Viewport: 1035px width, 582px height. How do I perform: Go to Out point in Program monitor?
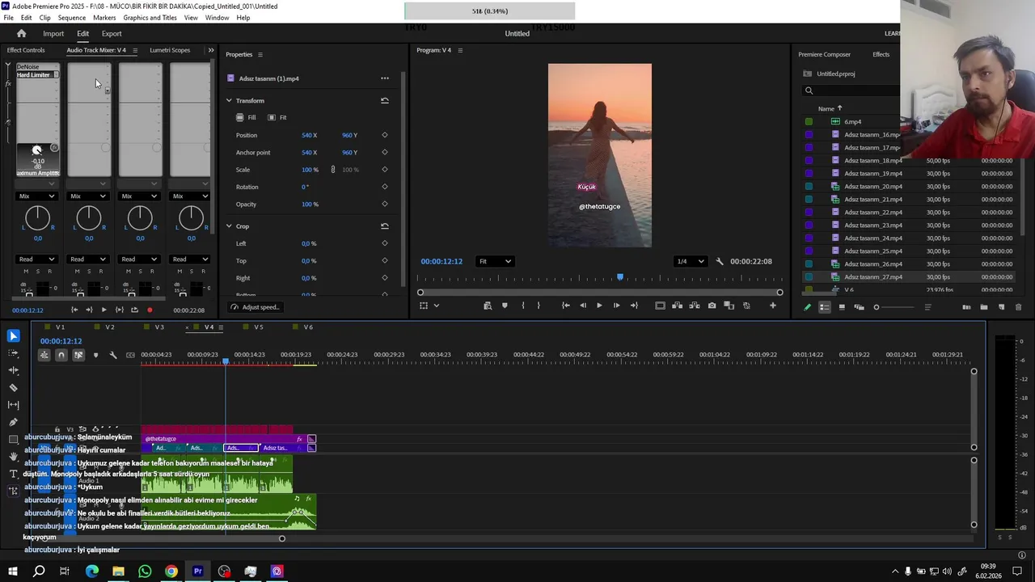[x=634, y=306]
